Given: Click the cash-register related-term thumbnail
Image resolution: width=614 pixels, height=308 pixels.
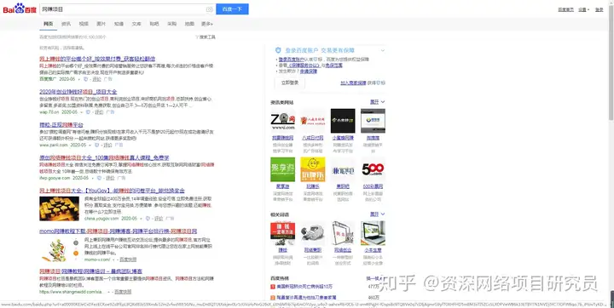Looking at the screenshot, I should (312, 233).
